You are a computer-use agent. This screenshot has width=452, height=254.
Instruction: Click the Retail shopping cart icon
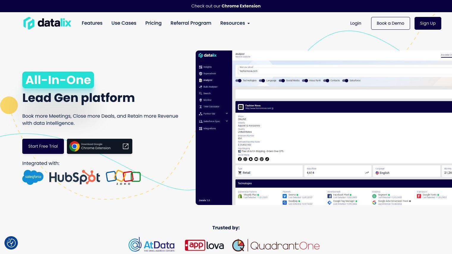click(240, 173)
